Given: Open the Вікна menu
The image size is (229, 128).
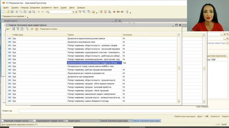Looking at the screenshot, I should pos(72,7).
